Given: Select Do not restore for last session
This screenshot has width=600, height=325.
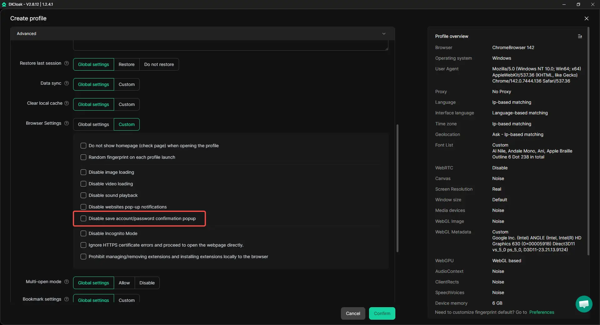Looking at the screenshot, I should coord(159,65).
